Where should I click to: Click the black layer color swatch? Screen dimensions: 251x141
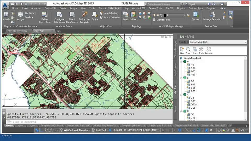[165, 15]
